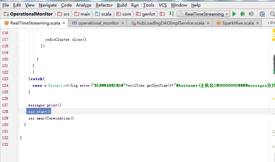Click the Make Project build icon
This screenshot has height=162, width=275.
(x=172, y=14)
